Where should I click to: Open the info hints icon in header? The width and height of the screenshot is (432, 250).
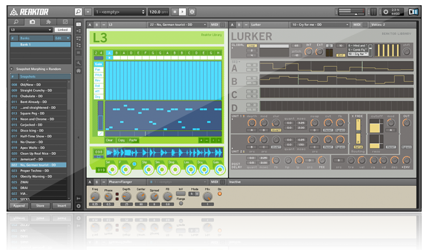click(192, 12)
